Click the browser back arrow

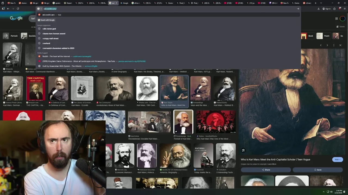tap(8, 9)
